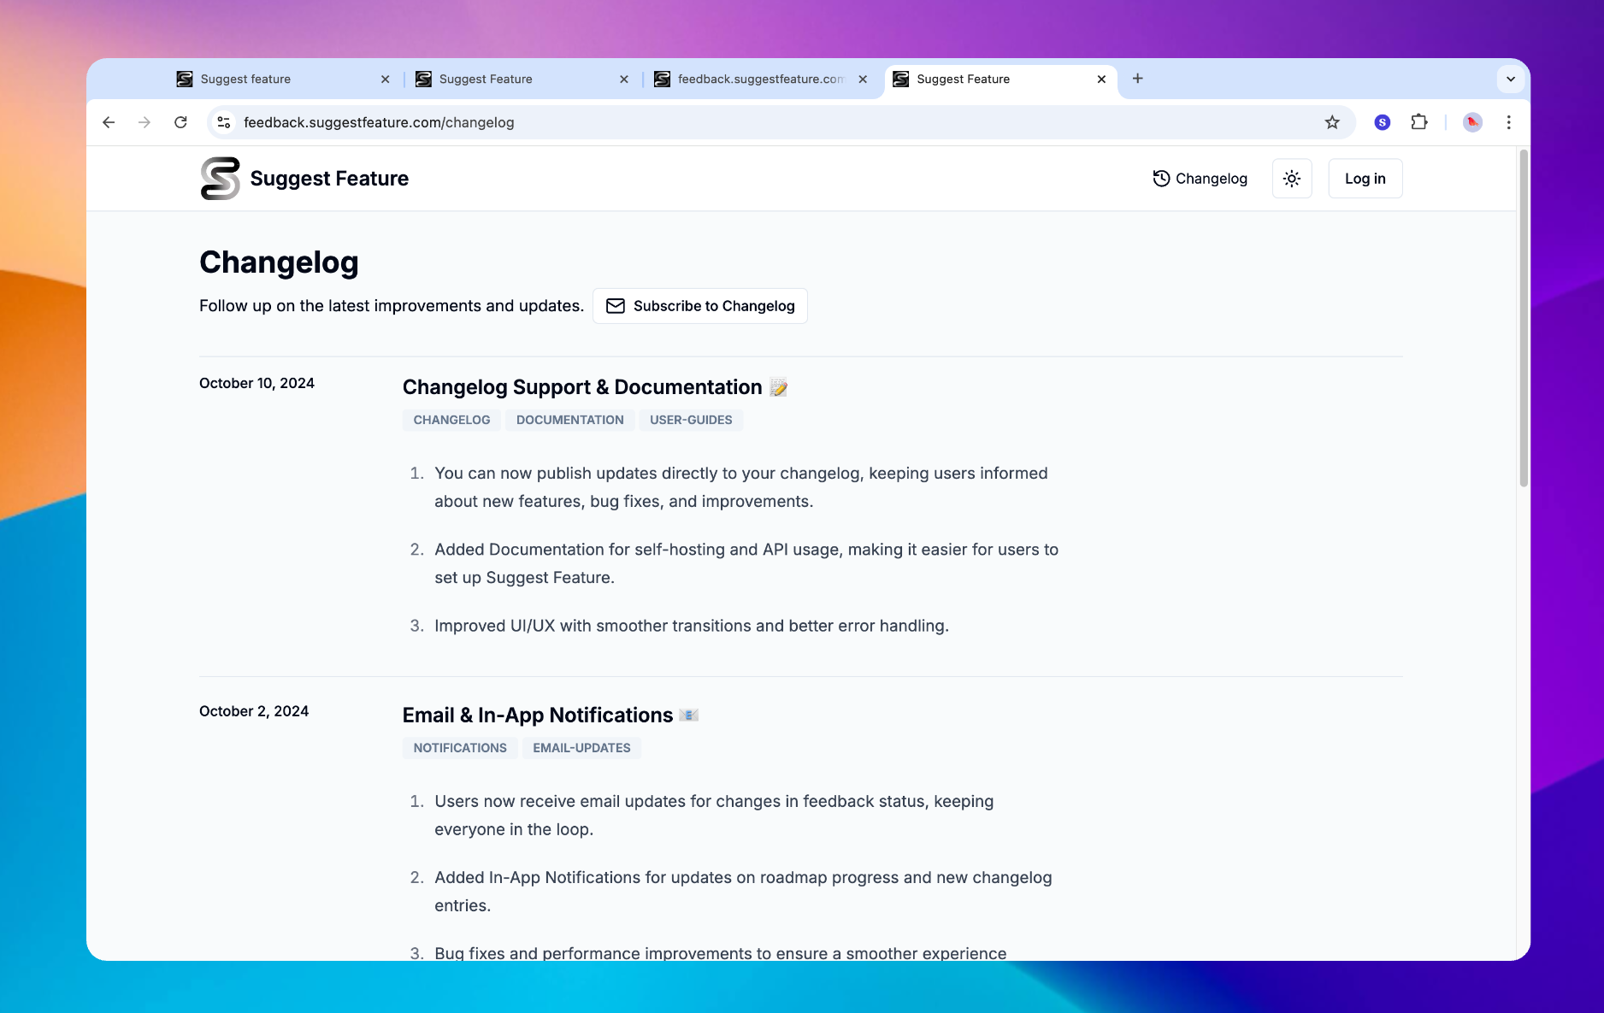Click 'You can now publish updates' item
Viewport: 1604px width, 1013px height.
coord(741,487)
